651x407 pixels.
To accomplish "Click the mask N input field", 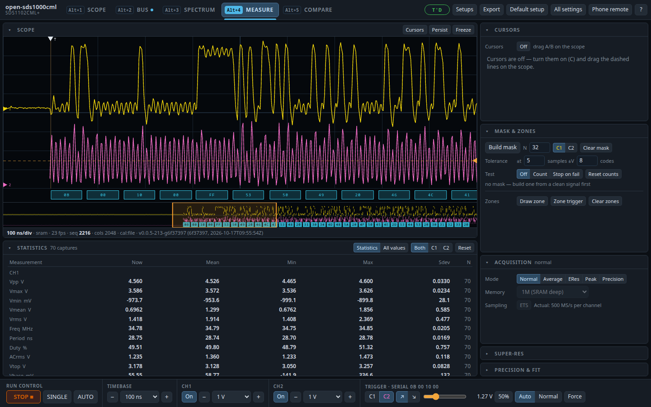I will [540, 147].
